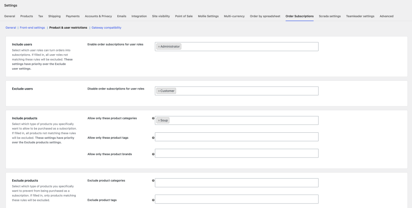
Task: Click the Include products heading
Action: point(25,118)
